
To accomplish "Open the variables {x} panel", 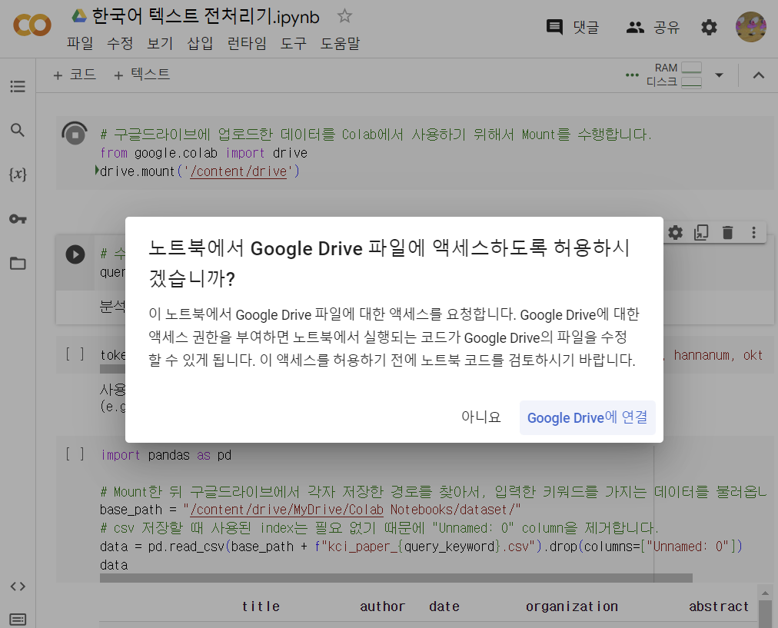I will coord(18,174).
